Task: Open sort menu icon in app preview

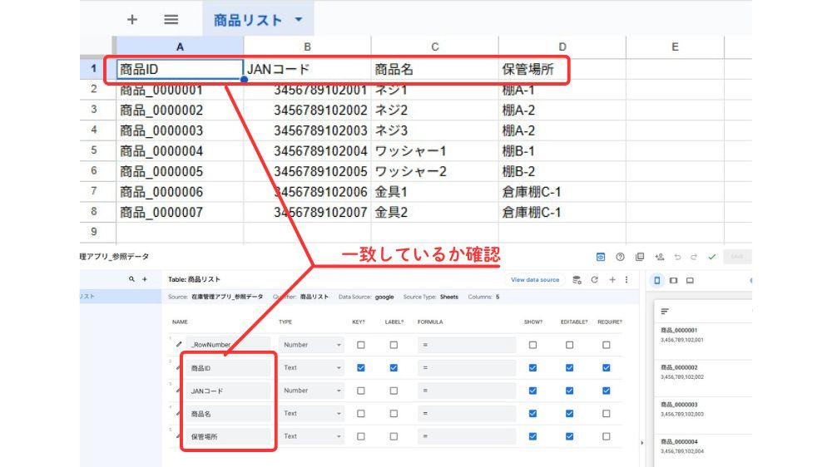Action: point(665,312)
